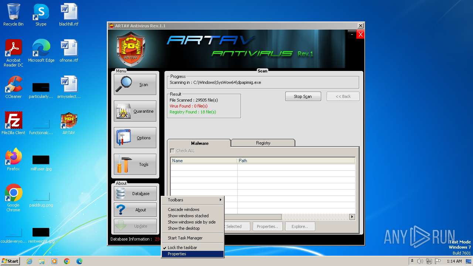Tick the Check ALL checkbox
473x266 pixels.
(172, 151)
